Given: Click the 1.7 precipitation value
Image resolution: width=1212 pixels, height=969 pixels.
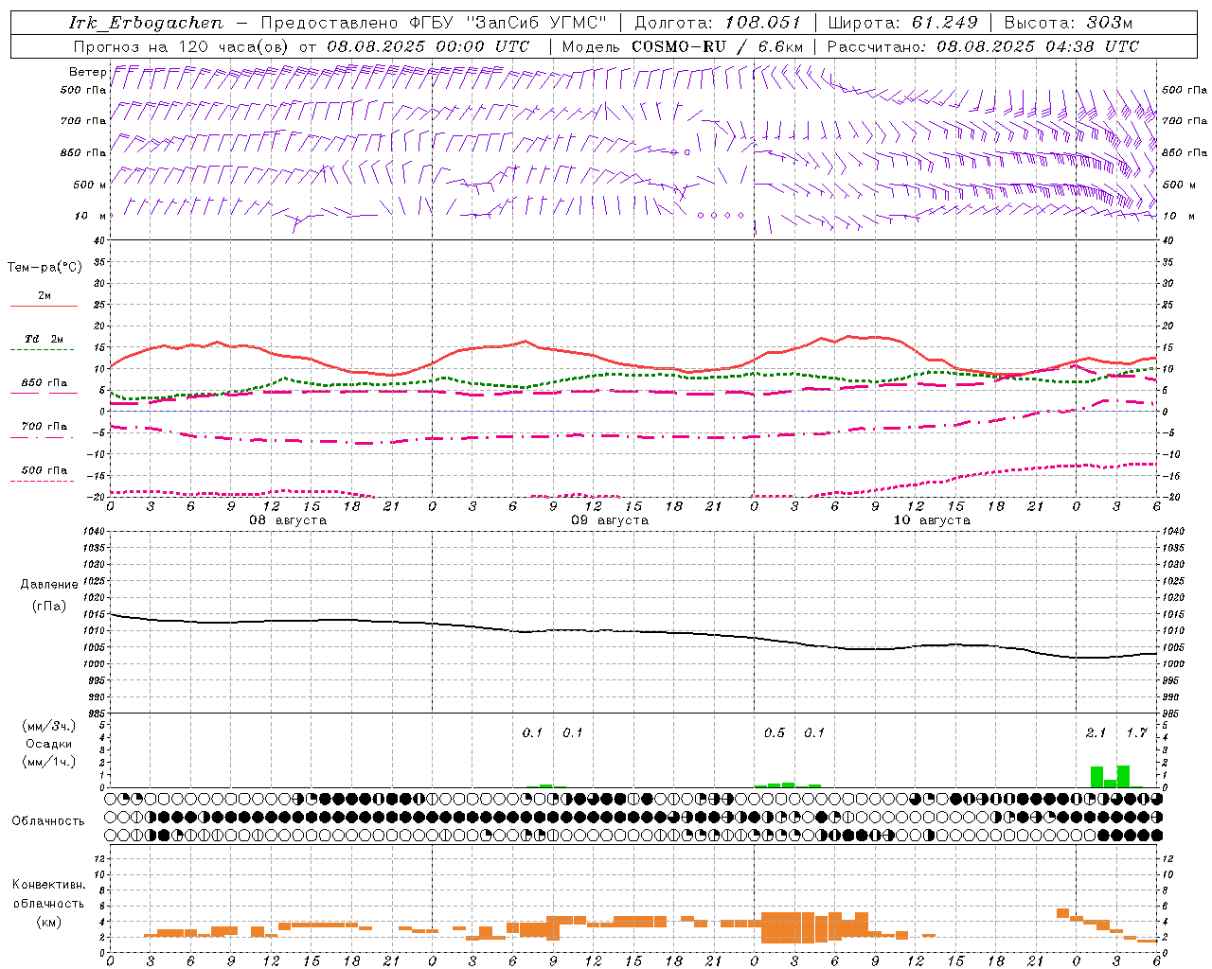Looking at the screenshot, I should (x=1136, y=733).
